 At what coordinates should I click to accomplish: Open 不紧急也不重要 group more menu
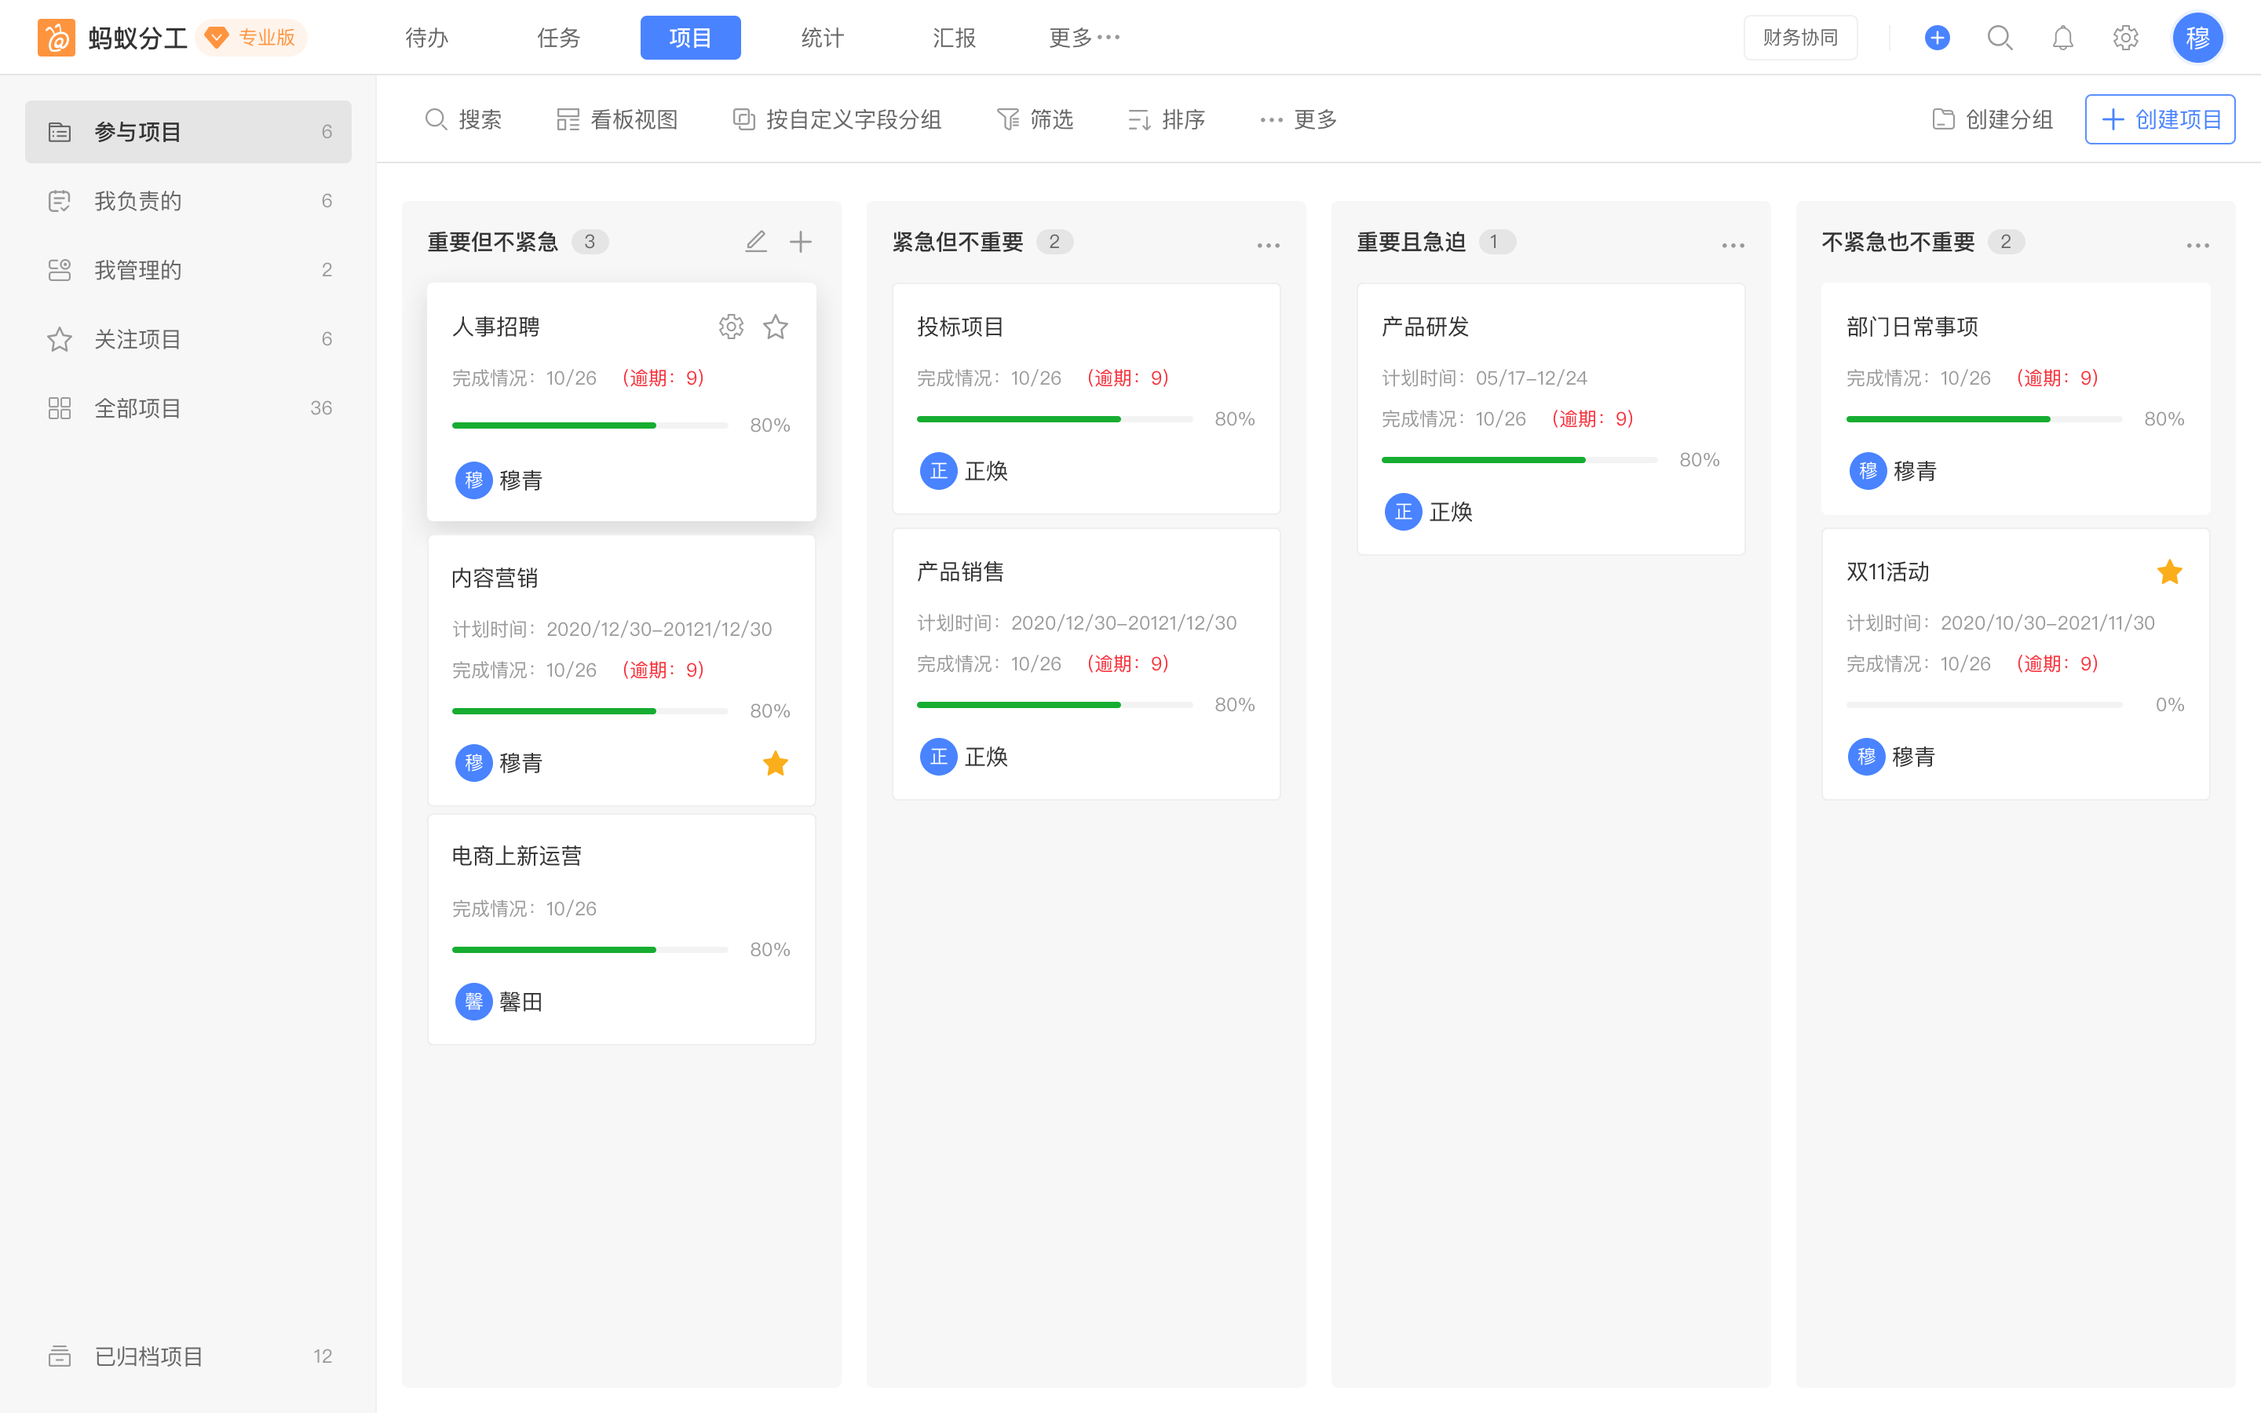pyautogui.click(x=2197, y=245)
